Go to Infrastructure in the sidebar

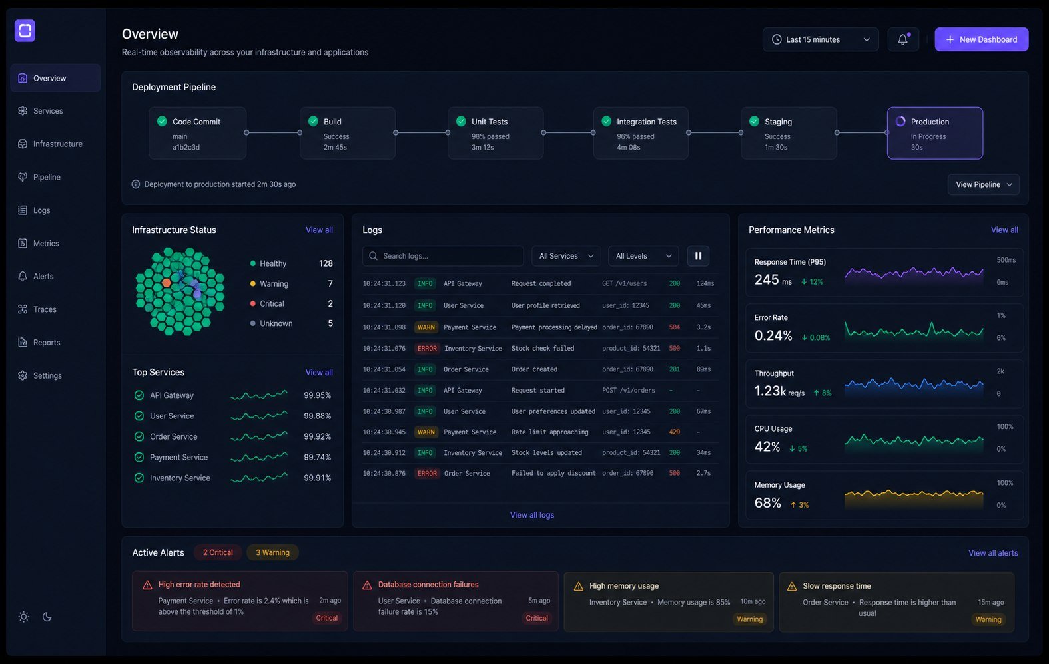tap(55, 144)
